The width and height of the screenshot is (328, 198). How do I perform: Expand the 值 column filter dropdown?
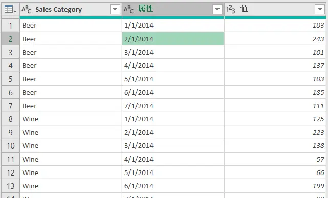click(x=320, y=9)
